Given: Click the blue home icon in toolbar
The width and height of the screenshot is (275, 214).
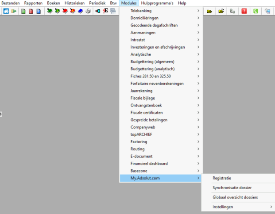Looking at the screenshot, I should coord(6,11).
